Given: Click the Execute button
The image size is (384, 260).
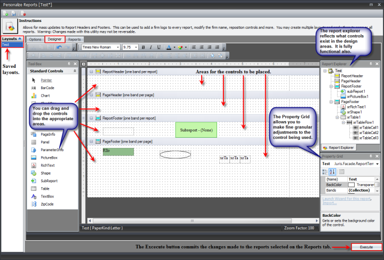Looking at the screenshot, I should coord(366,247).
